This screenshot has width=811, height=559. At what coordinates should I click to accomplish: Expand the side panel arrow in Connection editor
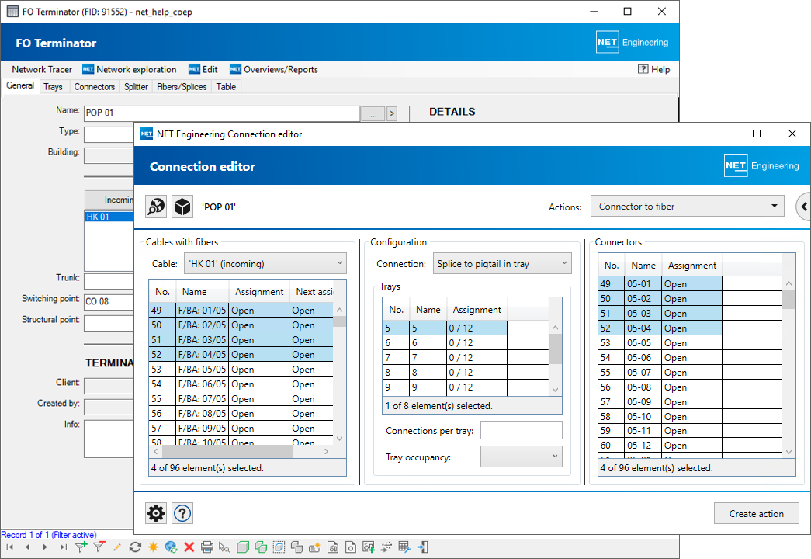pyautogui.click(x=803, y=207)
